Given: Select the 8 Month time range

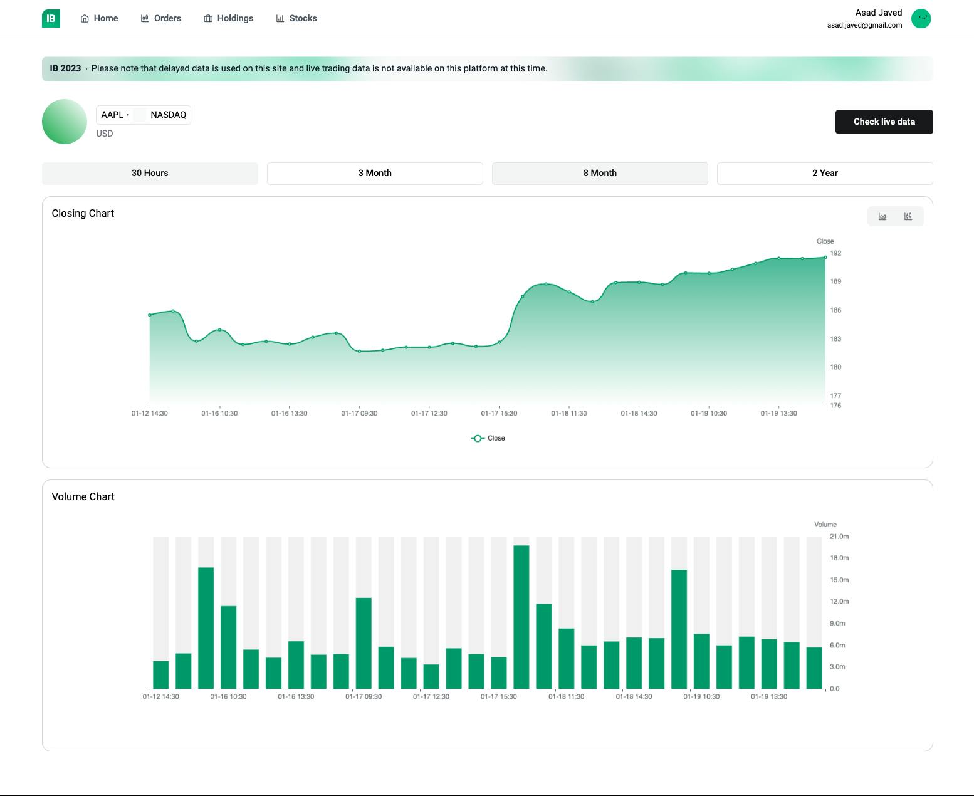Looking at the screenshot, I should [x=600, y=174].
